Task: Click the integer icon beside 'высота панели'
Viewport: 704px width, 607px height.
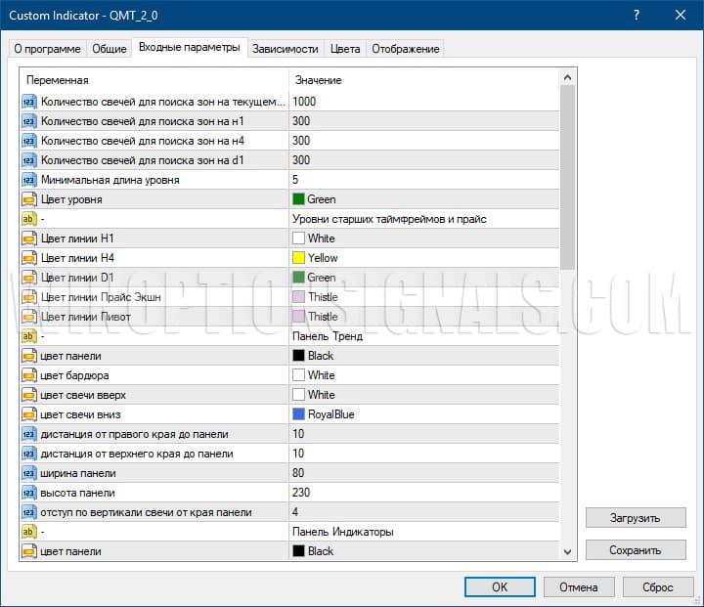Action: tap(28, 493)
